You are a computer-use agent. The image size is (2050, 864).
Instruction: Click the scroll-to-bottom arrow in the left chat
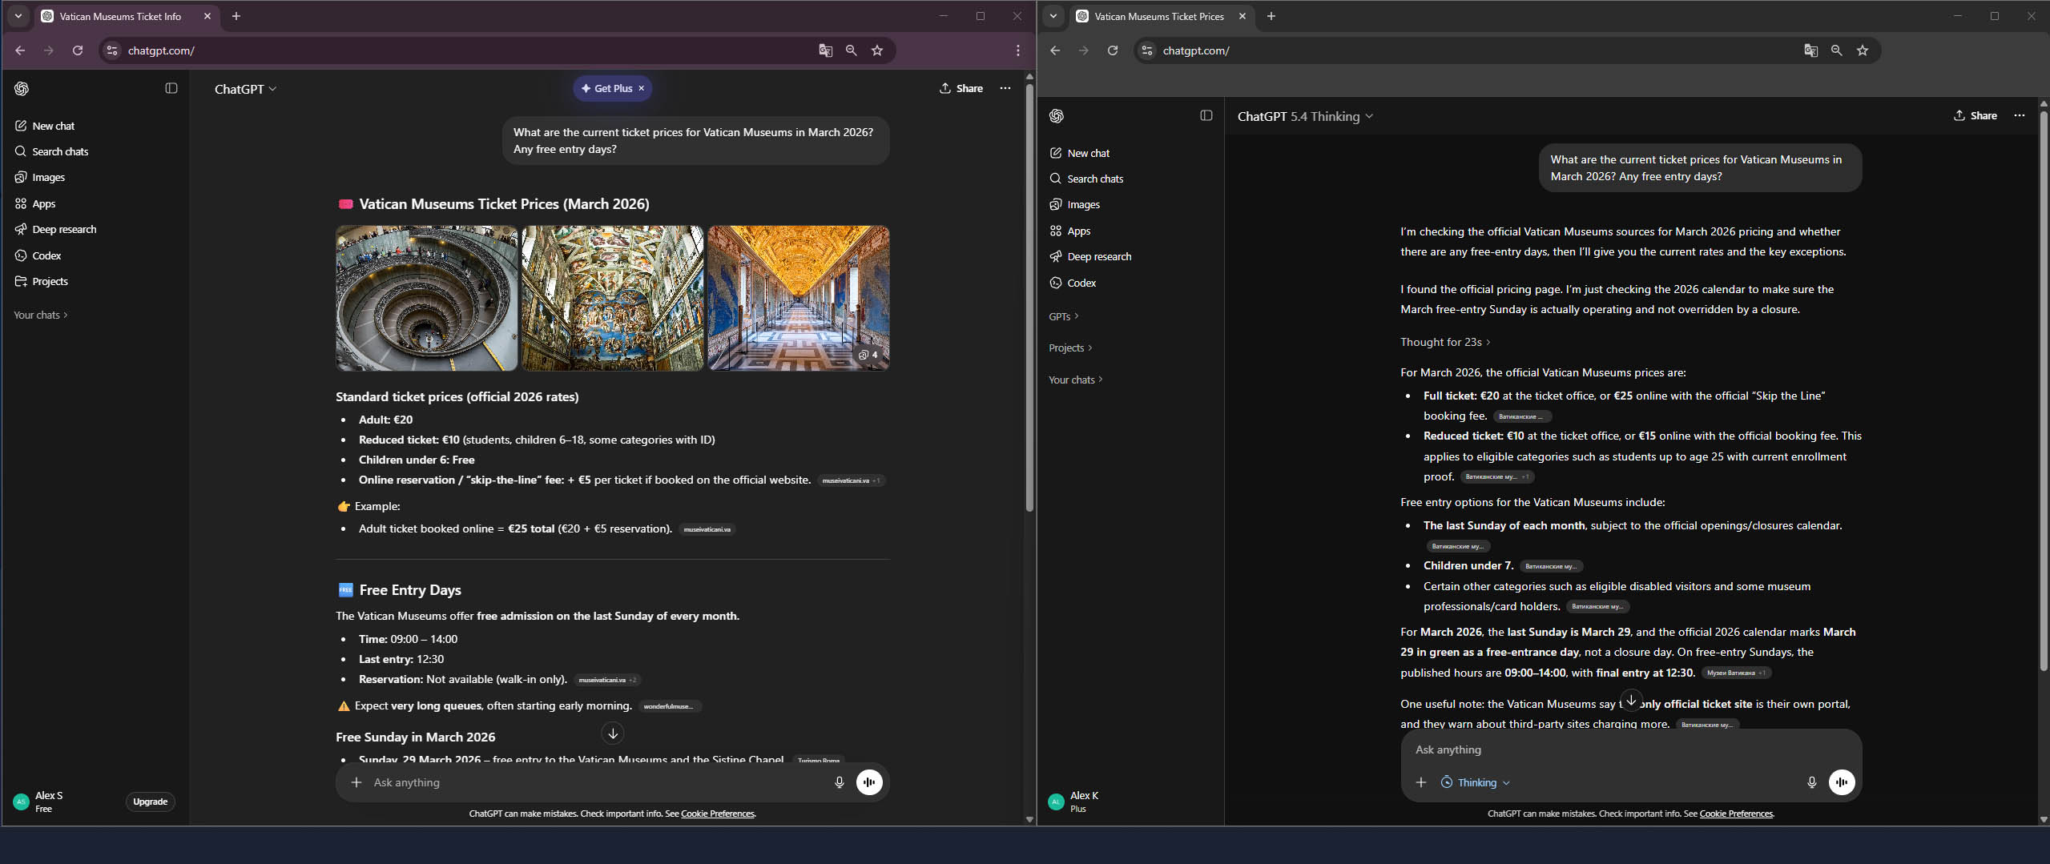[613, 733]
